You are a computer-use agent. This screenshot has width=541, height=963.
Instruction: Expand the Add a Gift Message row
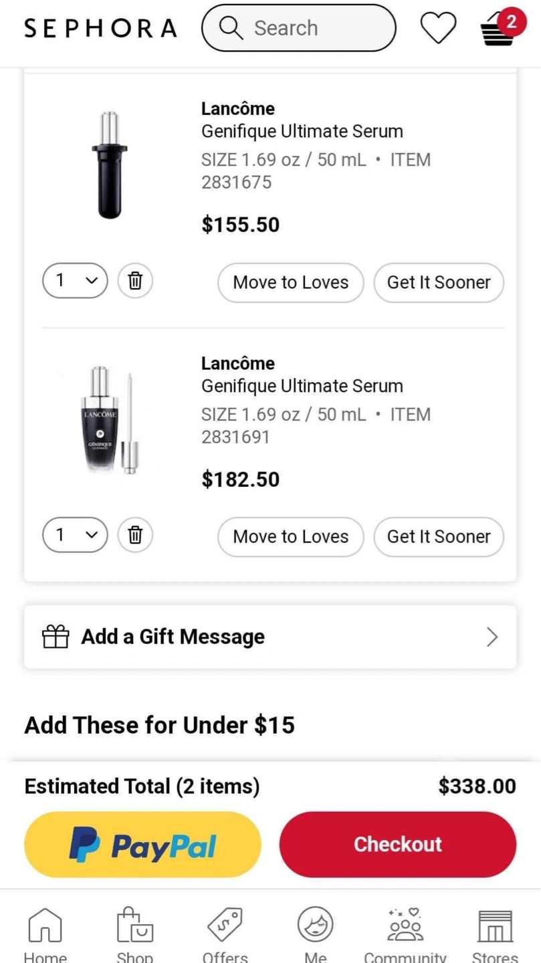pyautogui.click(x=270, y=637)
